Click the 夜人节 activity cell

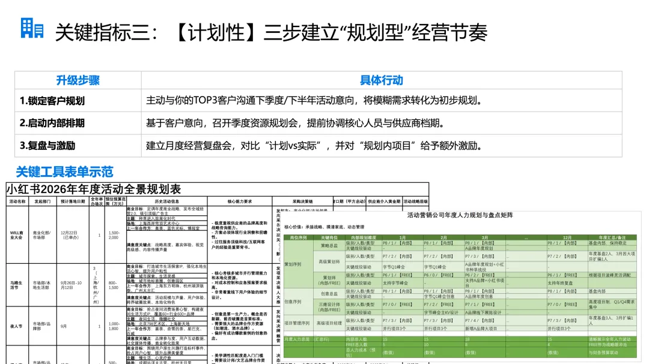pyautogui.click(x=17, y=326)
